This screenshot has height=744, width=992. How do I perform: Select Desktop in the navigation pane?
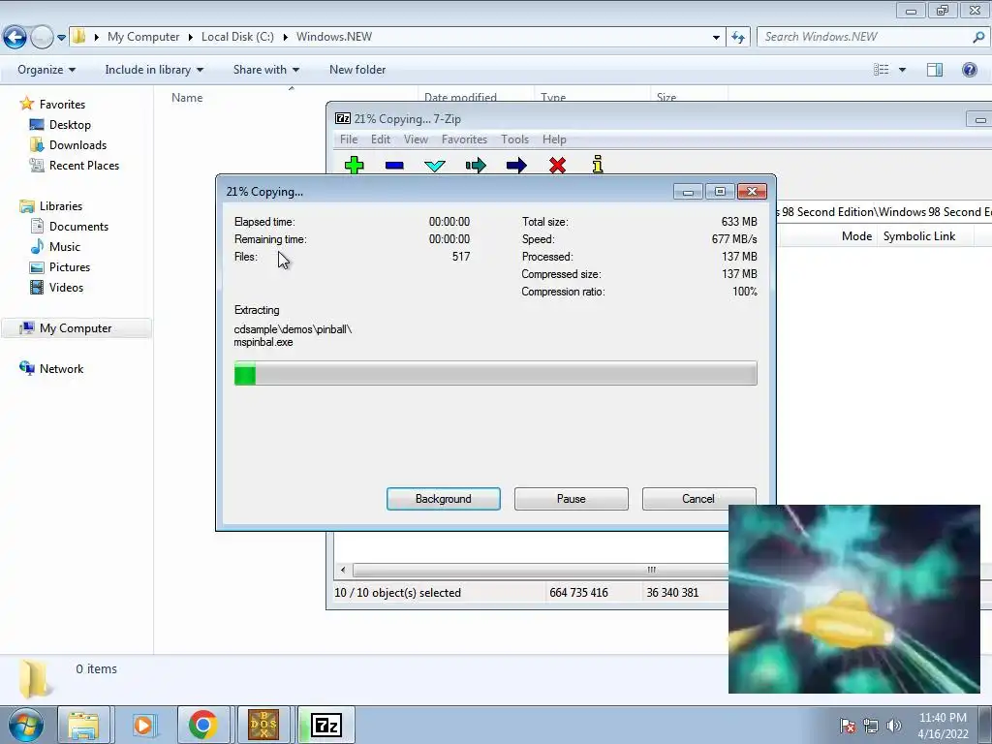[70, 125]
